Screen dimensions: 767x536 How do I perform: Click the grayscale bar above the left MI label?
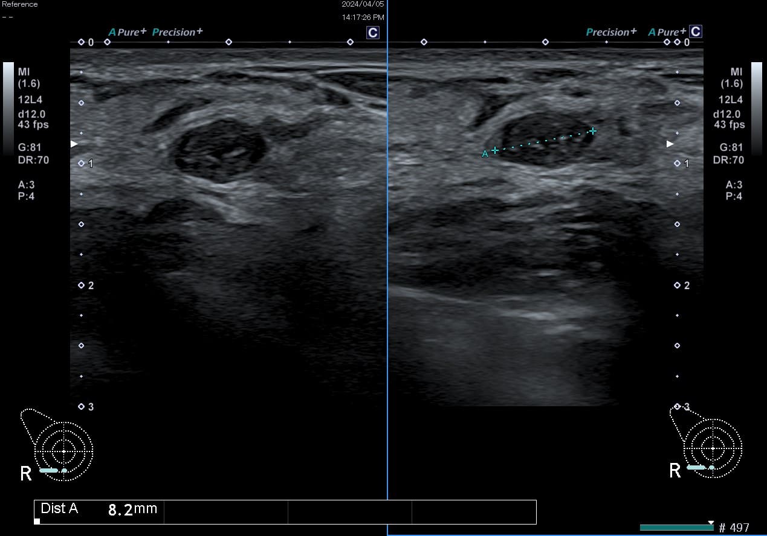[x=8, y=109]
